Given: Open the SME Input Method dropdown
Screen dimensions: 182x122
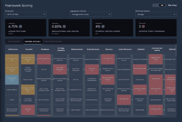Looking at the screenshot, I should coord(156,14).
